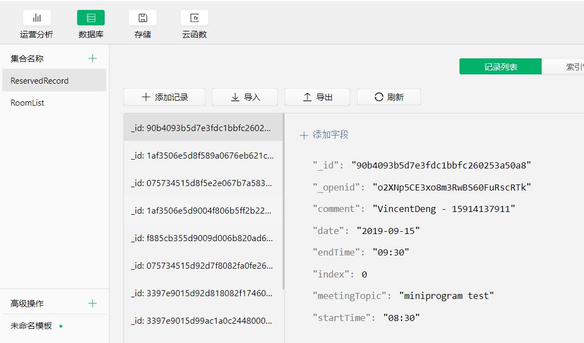The image size is (584, 343).
Task: Switch to the 记录列表 tab
Action: pos(500,66)
